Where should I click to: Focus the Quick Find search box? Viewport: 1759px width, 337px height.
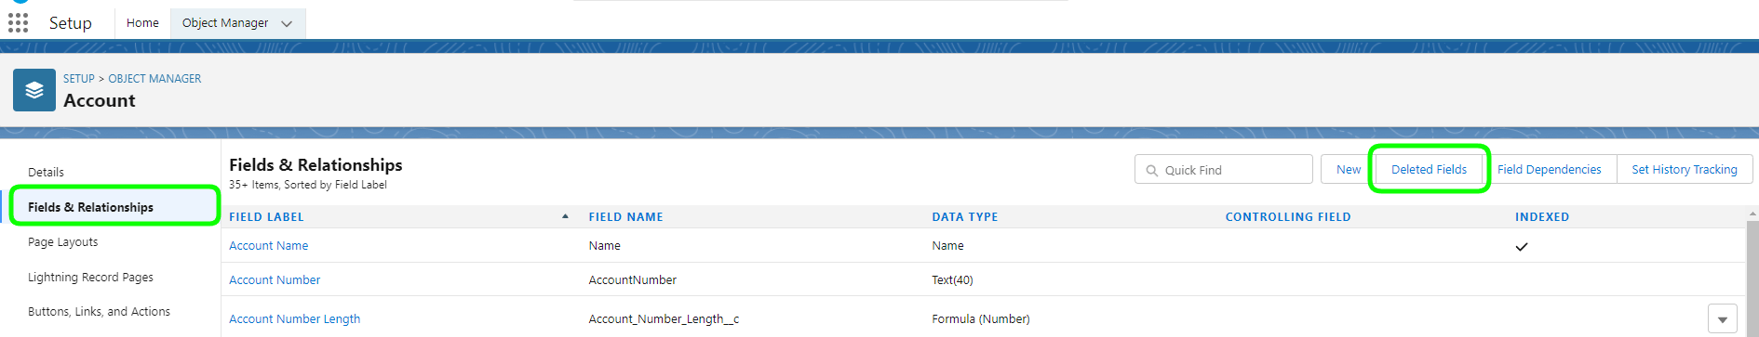tap(1224, 169)
